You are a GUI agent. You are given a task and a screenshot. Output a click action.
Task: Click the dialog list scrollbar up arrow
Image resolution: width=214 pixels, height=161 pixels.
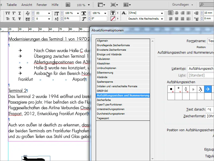click(152, 41)
